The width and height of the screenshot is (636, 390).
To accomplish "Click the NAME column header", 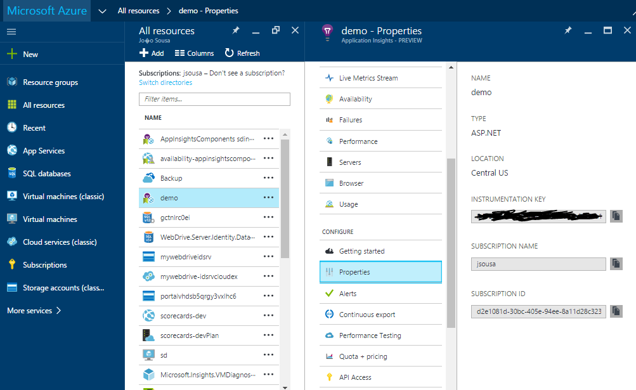I will (x=153, y=118).
